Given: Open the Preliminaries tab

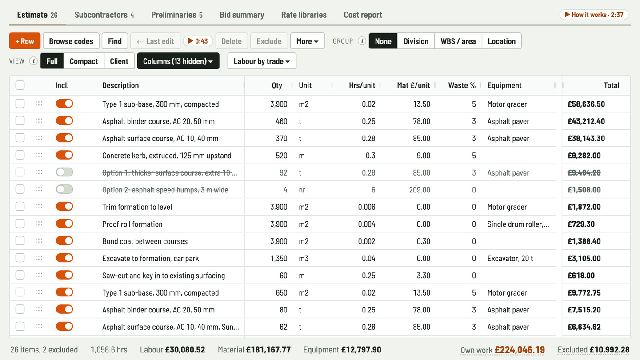Looking at the screenshot, I should click(177, 15).
